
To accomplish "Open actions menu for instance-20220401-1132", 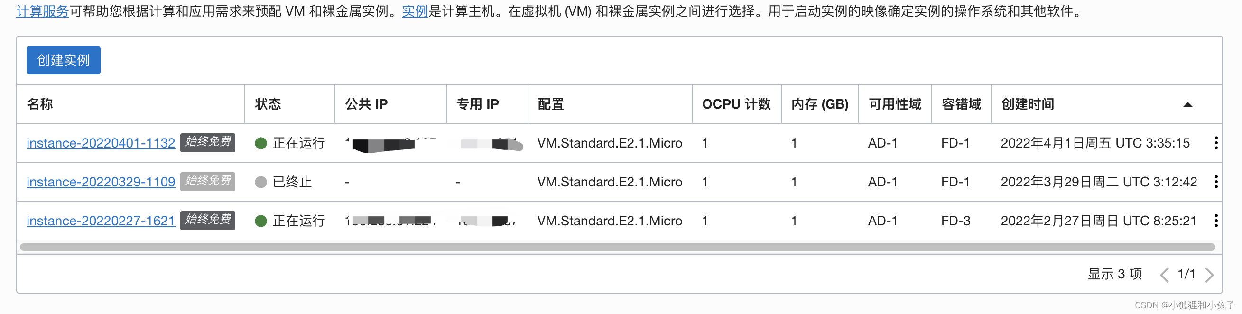I will [1216, 143].
